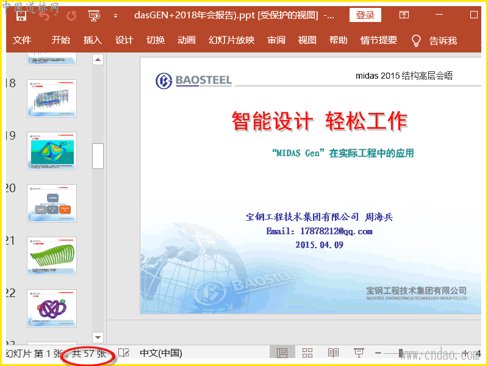Click the spell check status icon
488x366 pixels.
click(x=124, y=353)
